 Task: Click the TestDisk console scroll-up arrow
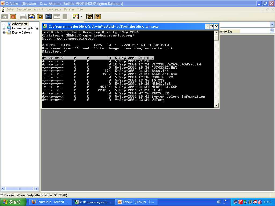(216, 32)
